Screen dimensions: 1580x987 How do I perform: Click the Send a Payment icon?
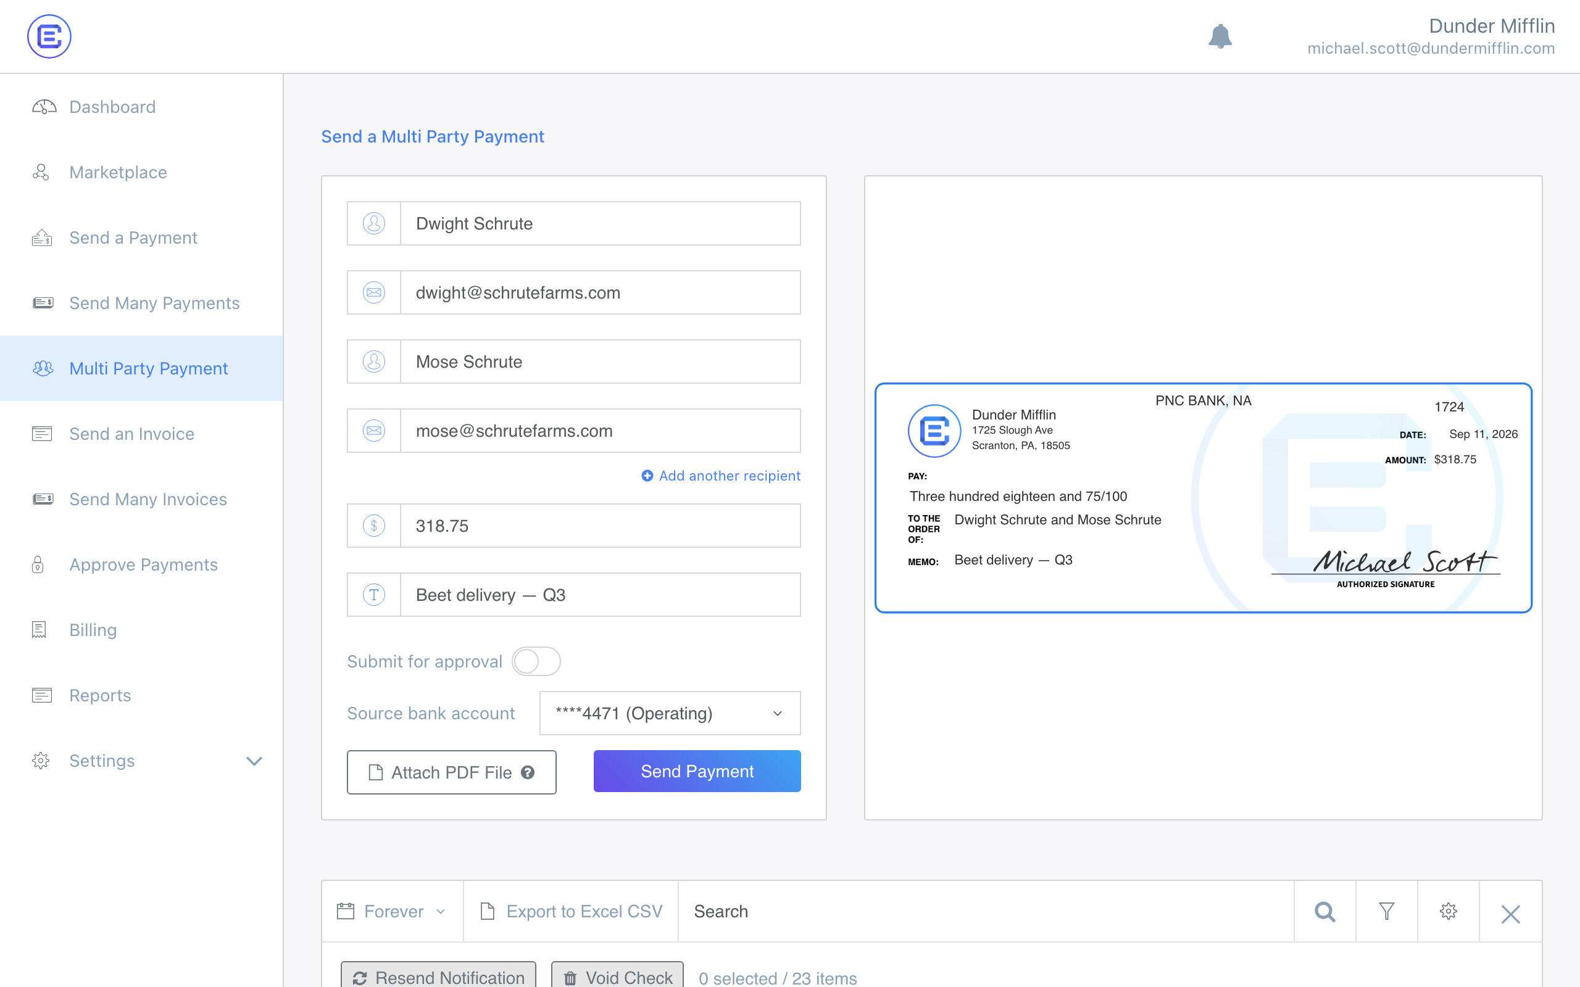point(42,237)
